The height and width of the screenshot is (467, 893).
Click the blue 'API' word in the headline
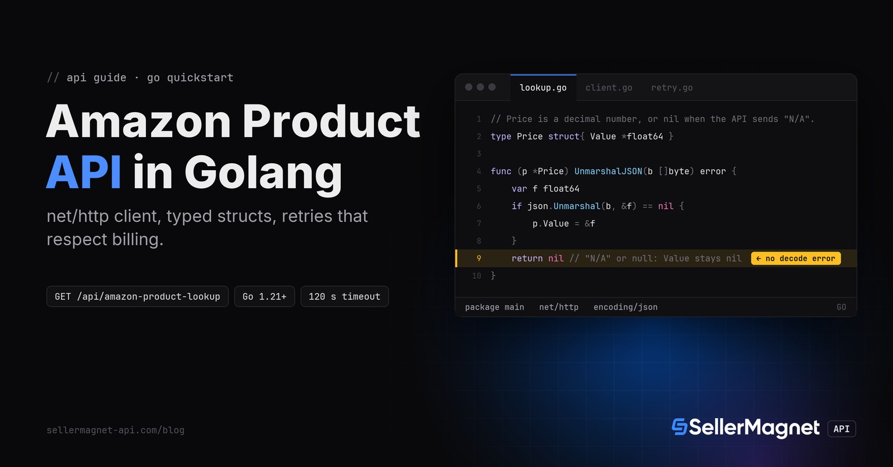coord(84,173)
